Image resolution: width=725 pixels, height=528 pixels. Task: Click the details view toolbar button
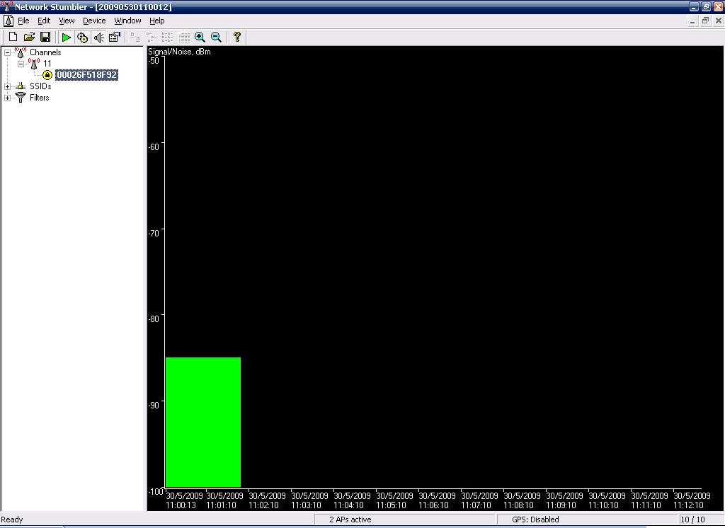[184, 37]
